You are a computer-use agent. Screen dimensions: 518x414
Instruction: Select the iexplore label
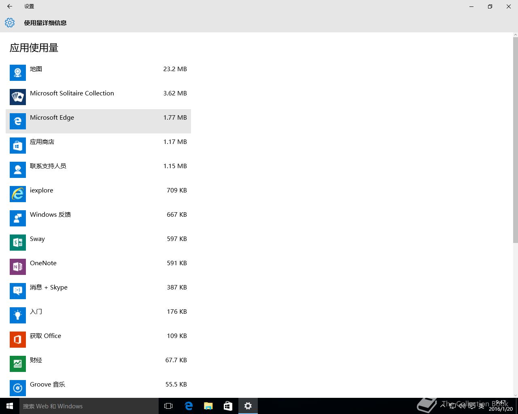coord(41,190)
